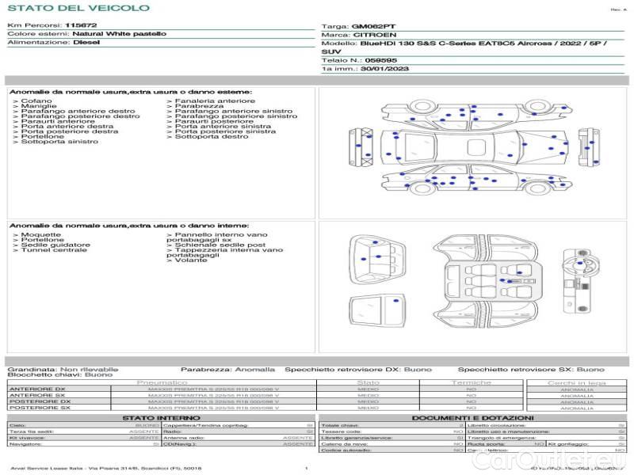The height and width of the screenshot is (475, 634).
Task: Select the 'Triangolo di emergenza:' row label
Action: (x=502, y=438)
